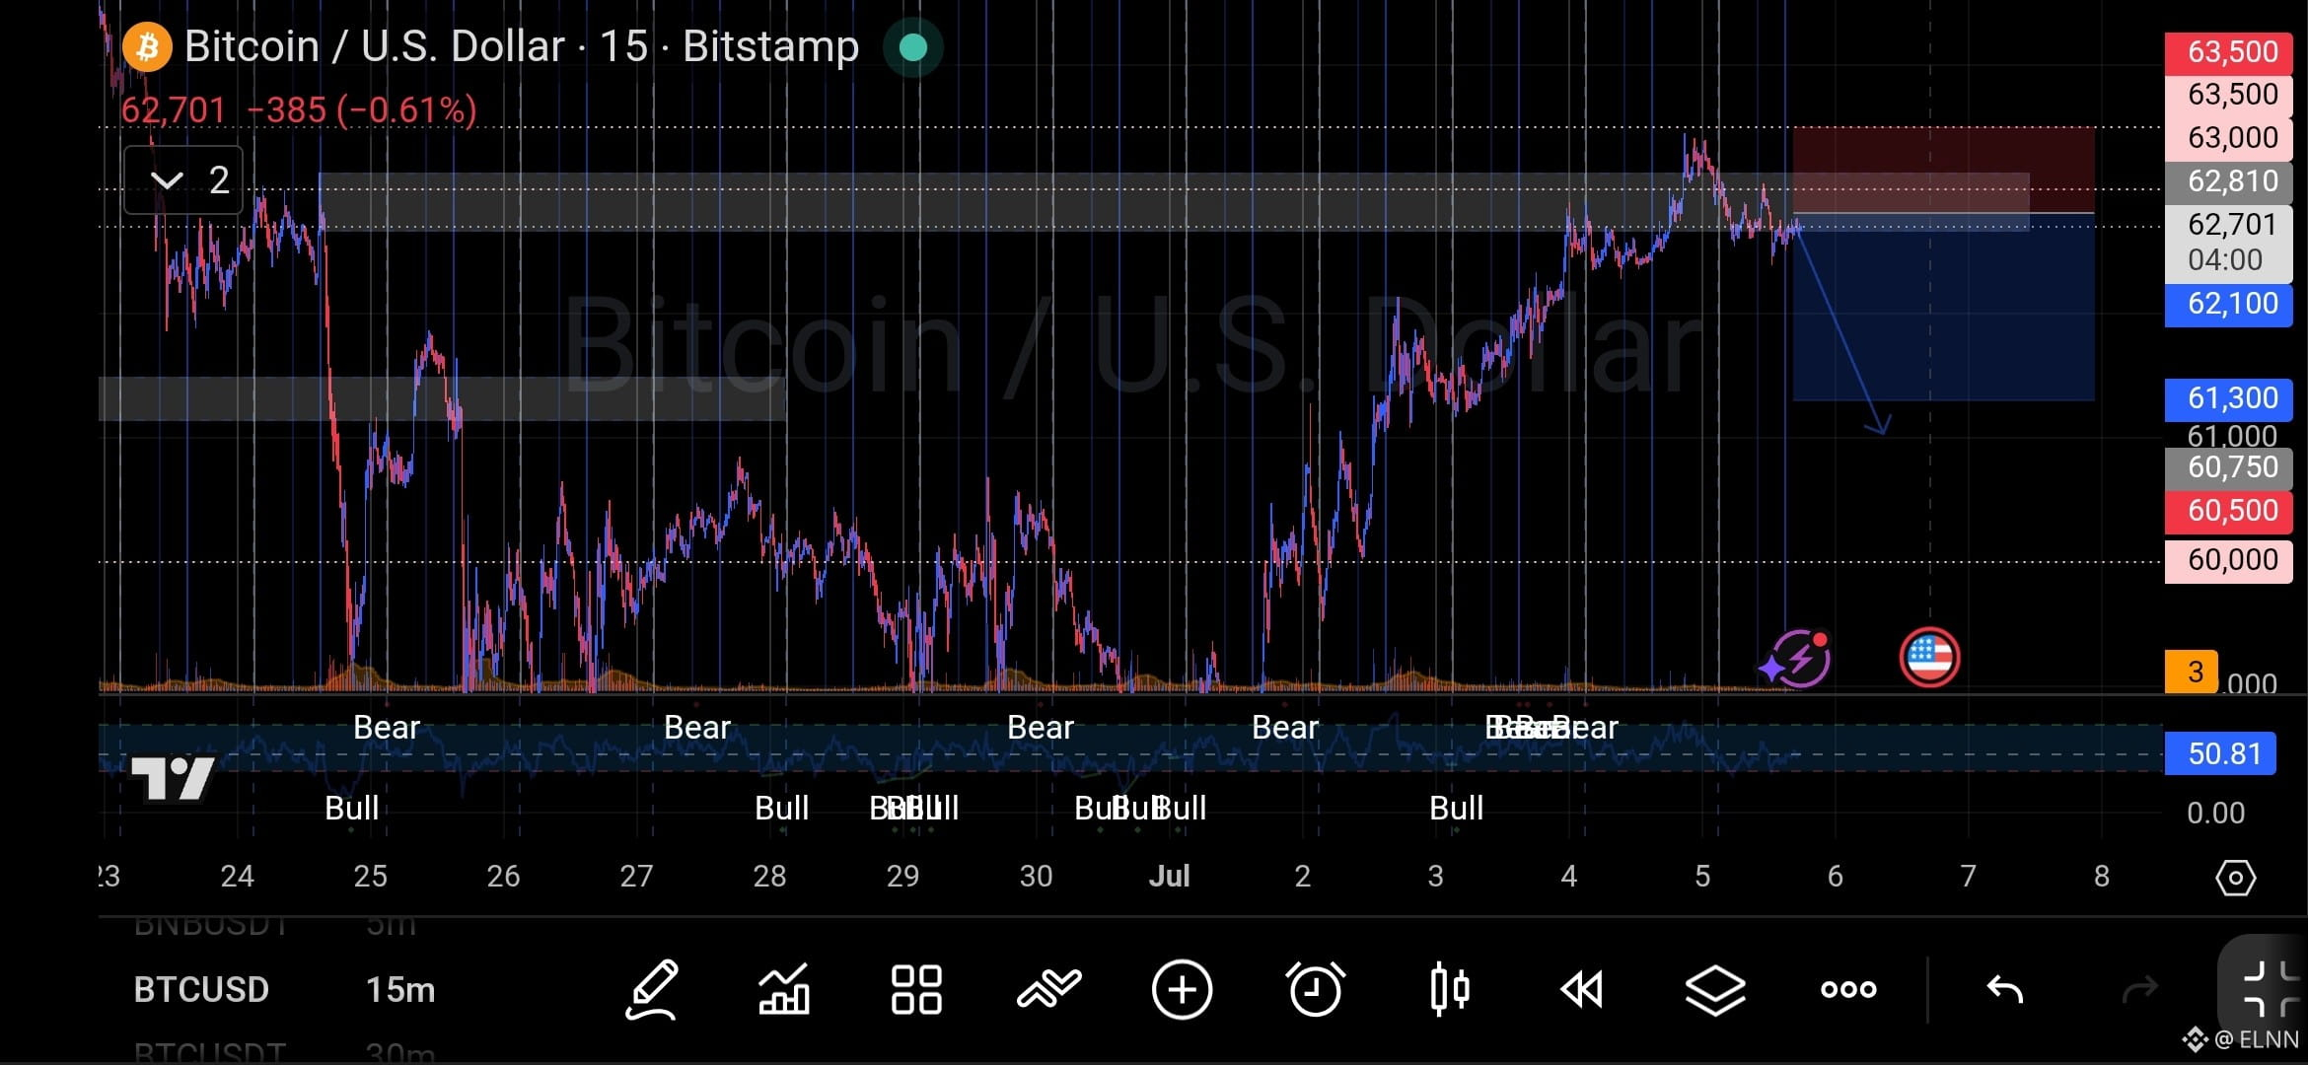Tap the gray 60,750 price label
Image resolution: width=2308 pixels, height=1065 pixels.
click(2229, 466)
